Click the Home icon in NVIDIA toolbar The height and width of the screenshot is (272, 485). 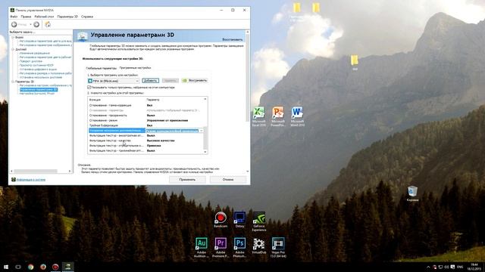coord(48,24)
